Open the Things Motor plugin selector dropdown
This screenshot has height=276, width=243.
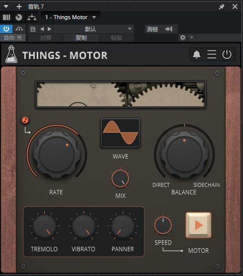[70, 17]
